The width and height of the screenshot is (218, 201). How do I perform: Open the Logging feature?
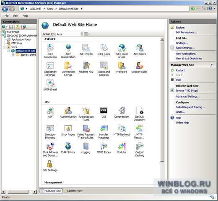pos(86,148)
